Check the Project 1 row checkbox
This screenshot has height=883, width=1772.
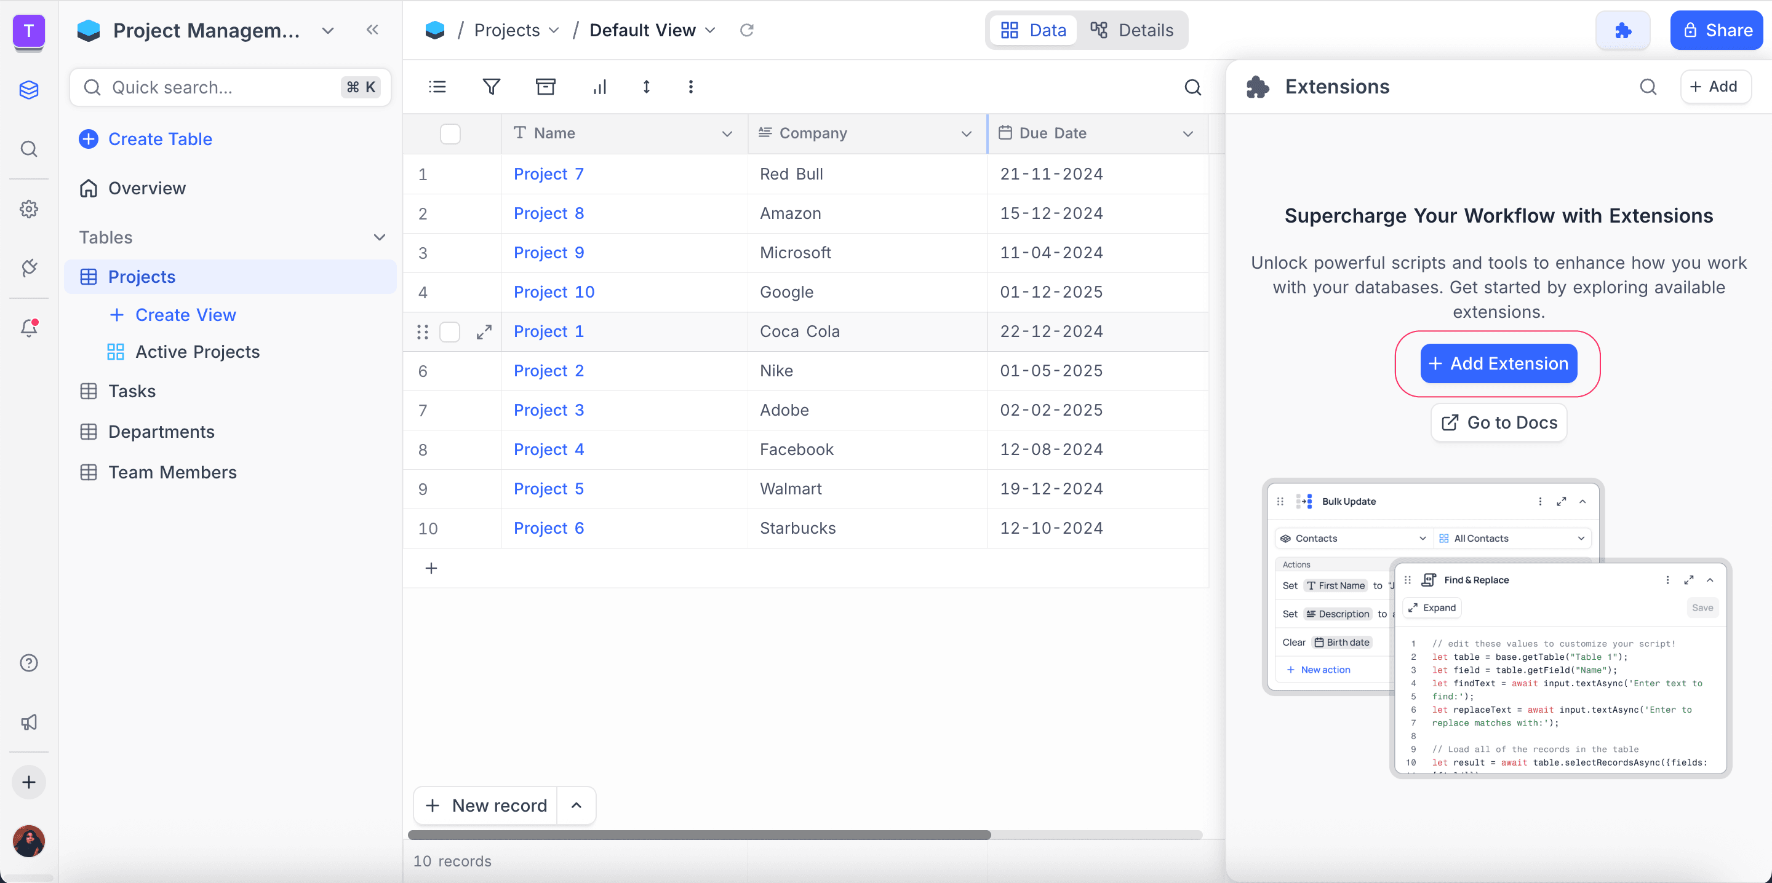[450, 332]
